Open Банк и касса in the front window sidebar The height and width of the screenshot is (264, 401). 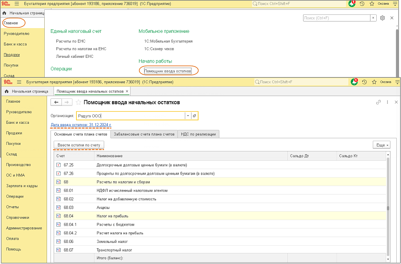pyautogui.click(x=17, y=123)
